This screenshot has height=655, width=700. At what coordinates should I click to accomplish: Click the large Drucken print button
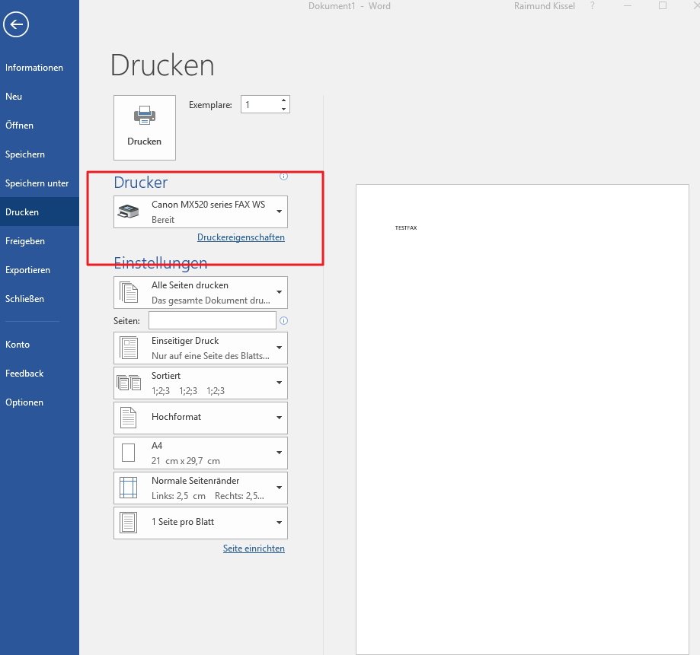click(x=145, y=128)
